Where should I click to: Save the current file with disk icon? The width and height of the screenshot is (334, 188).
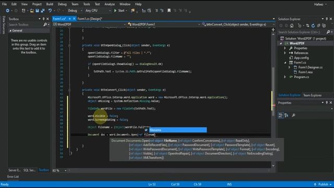tap(37, 10)
